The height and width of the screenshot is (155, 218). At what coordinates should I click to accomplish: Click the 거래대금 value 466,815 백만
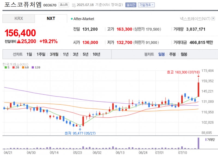[201, 42]
